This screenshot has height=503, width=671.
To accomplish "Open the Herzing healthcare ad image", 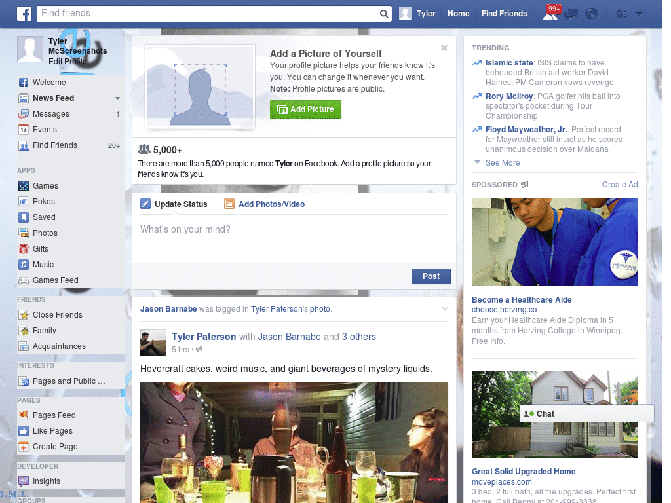I will pyautogui.click(x=554, y=242).
